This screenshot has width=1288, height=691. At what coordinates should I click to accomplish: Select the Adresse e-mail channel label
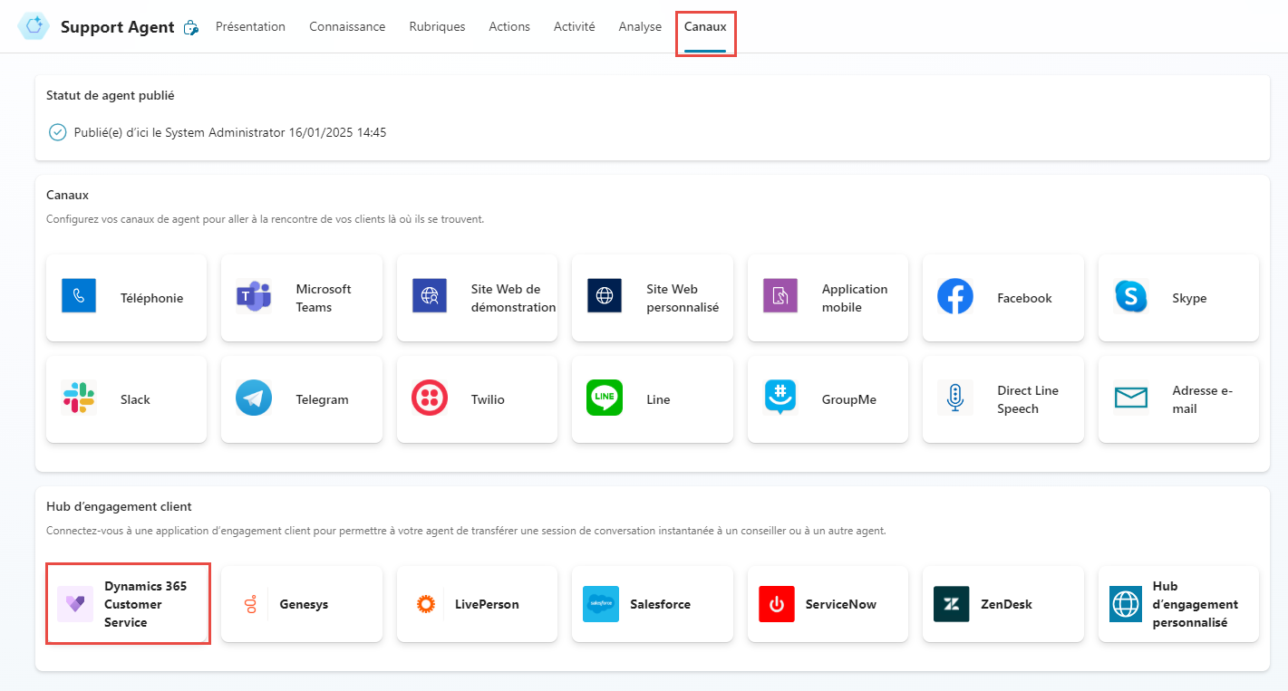(x=1203, y=399)
